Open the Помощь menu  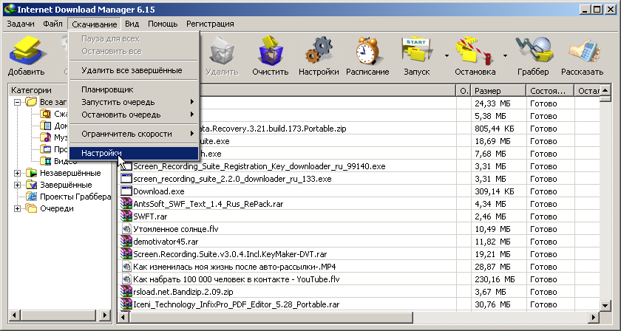(163, 24)
